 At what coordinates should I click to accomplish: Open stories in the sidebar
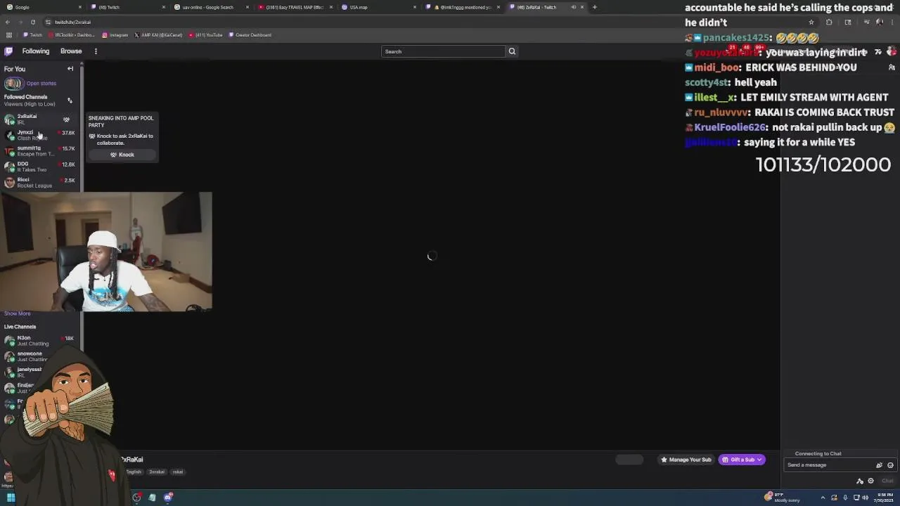[x=30, y=83]
